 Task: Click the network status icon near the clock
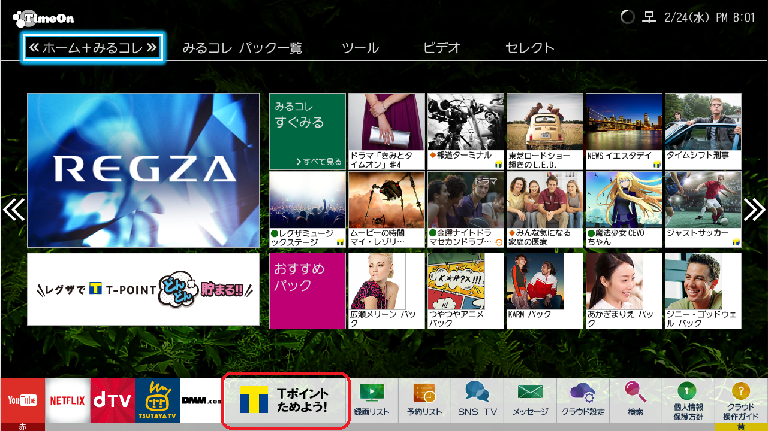pos(649,17)
